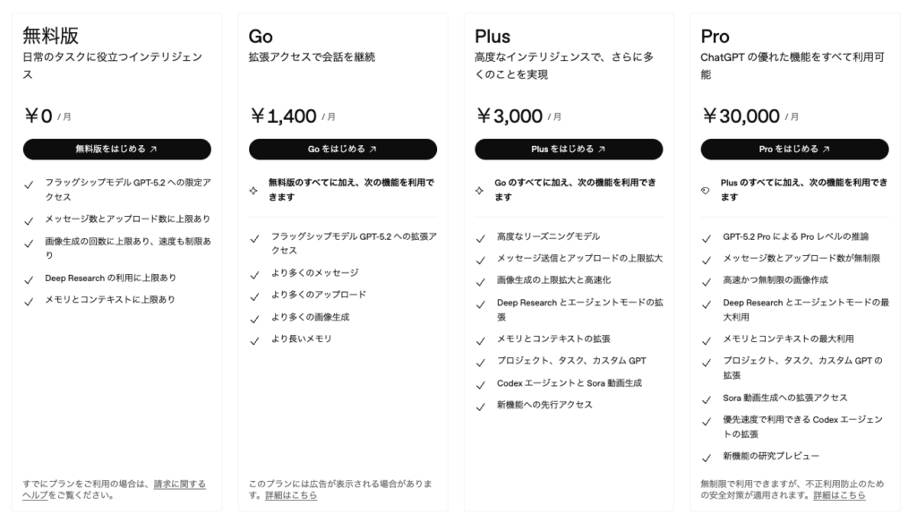917x523 pixels.
Task: Follow 詳細はこちら link under Pro plan
Action: click(x=839, y=495)
